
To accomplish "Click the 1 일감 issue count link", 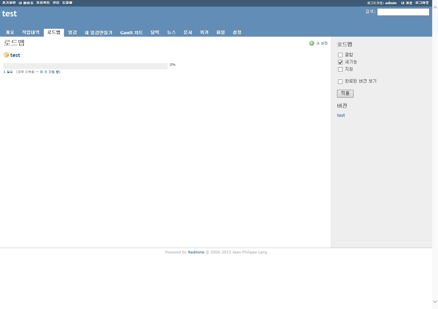I will point(8,72).
